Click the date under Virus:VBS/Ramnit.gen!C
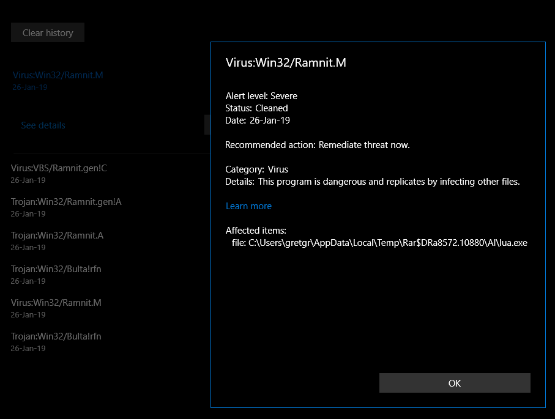This screenshot has width=555, height=419. [28, 180]
